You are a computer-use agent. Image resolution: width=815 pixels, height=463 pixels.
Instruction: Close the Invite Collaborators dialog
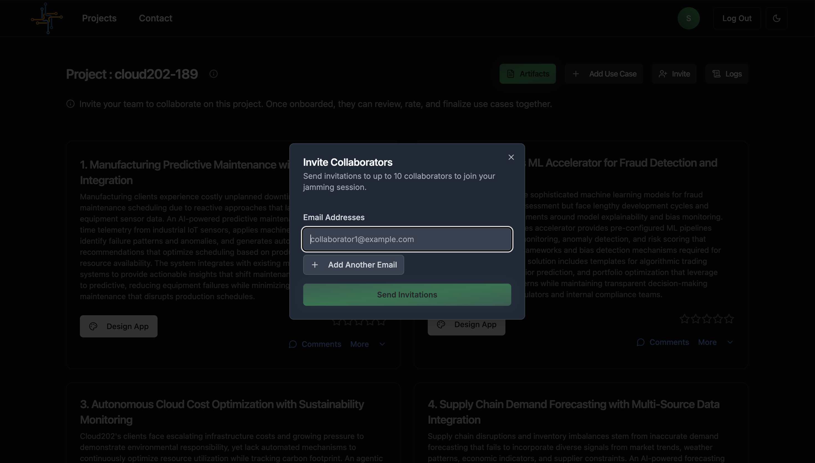[x=511, y=157]
